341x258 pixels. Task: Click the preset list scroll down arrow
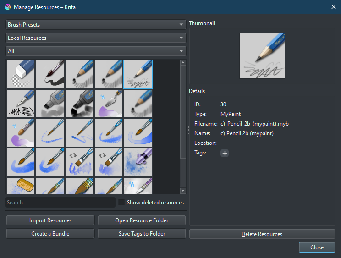pos(183,191)
